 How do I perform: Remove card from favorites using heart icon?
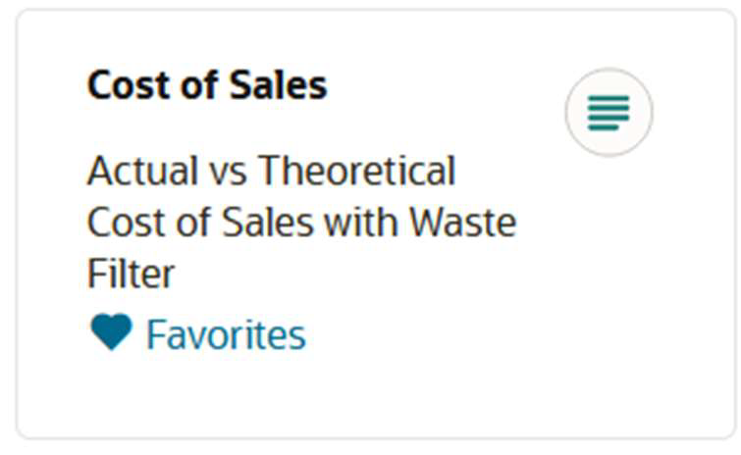tap(110, 333)
